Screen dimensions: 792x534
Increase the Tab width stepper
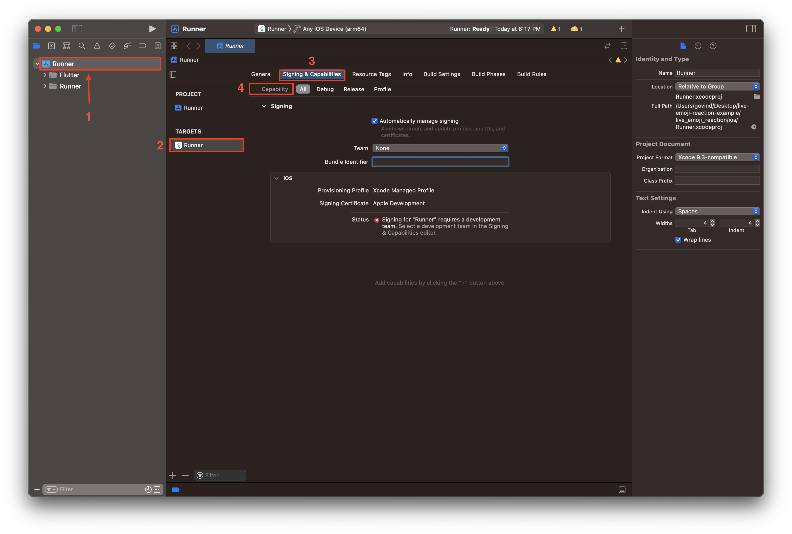pyautogui.click(x=712, y=221)
